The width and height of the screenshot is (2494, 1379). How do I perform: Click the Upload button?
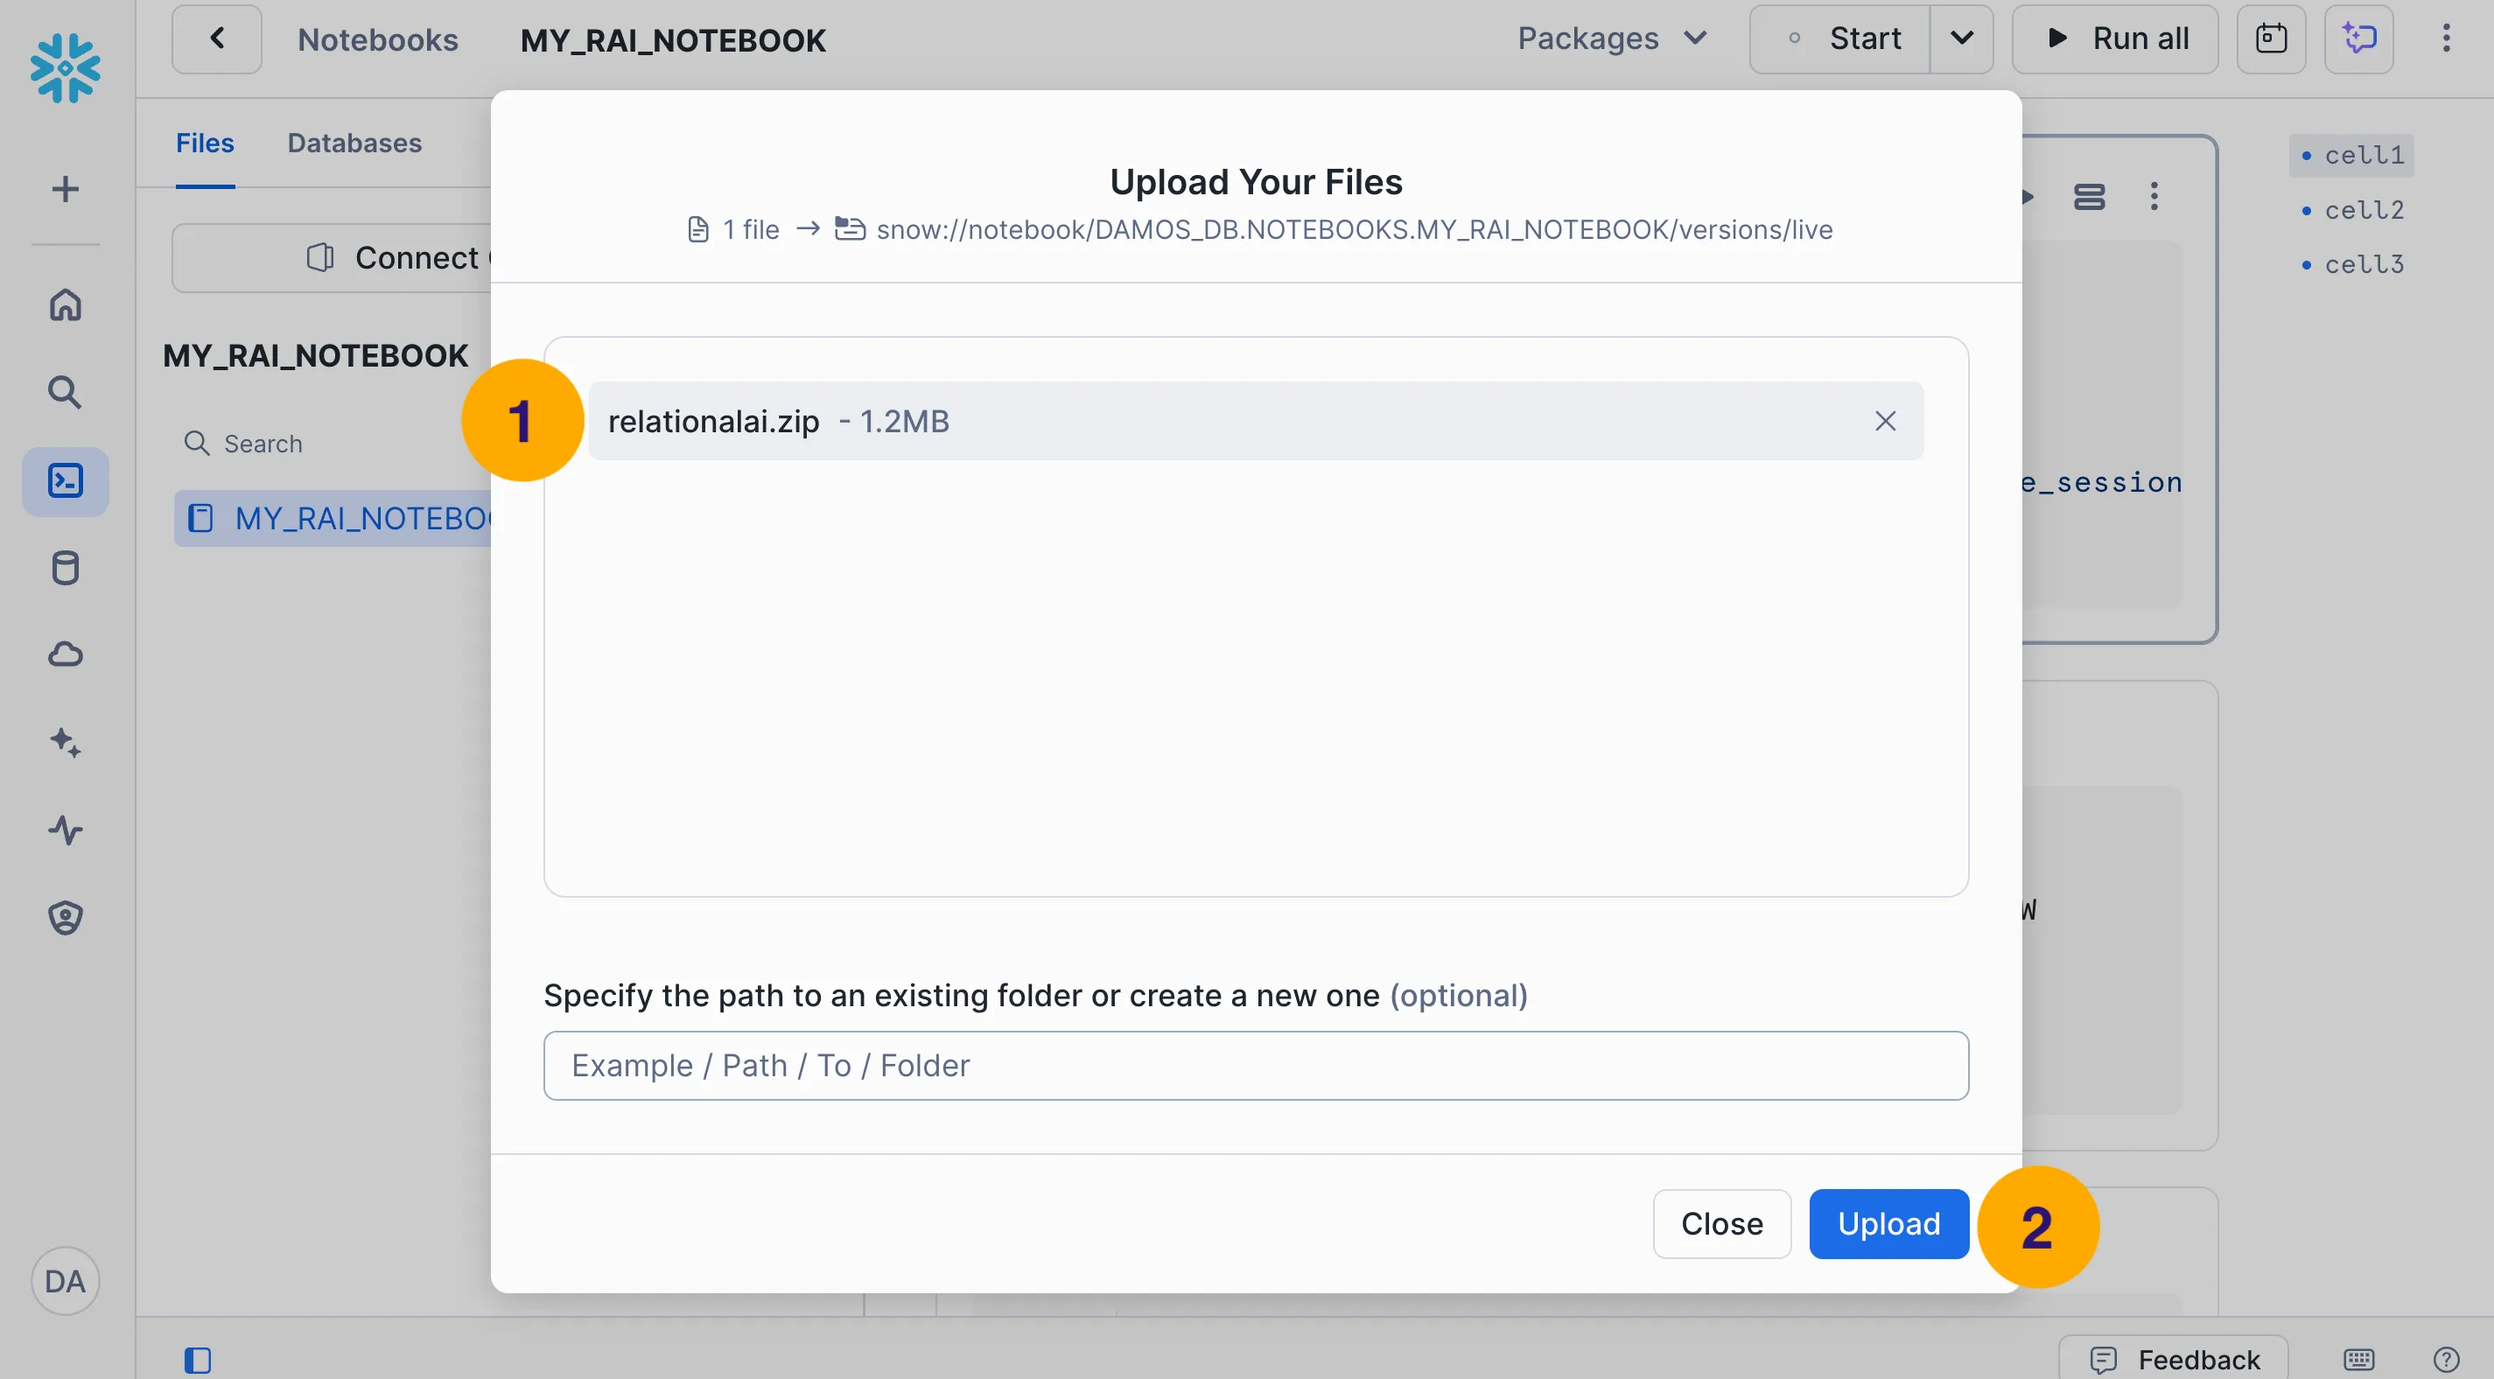click(x=1889, y=1224)
